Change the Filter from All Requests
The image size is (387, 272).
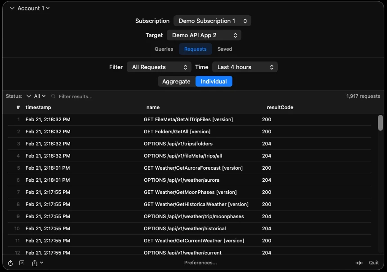click(x=159, y=67)
